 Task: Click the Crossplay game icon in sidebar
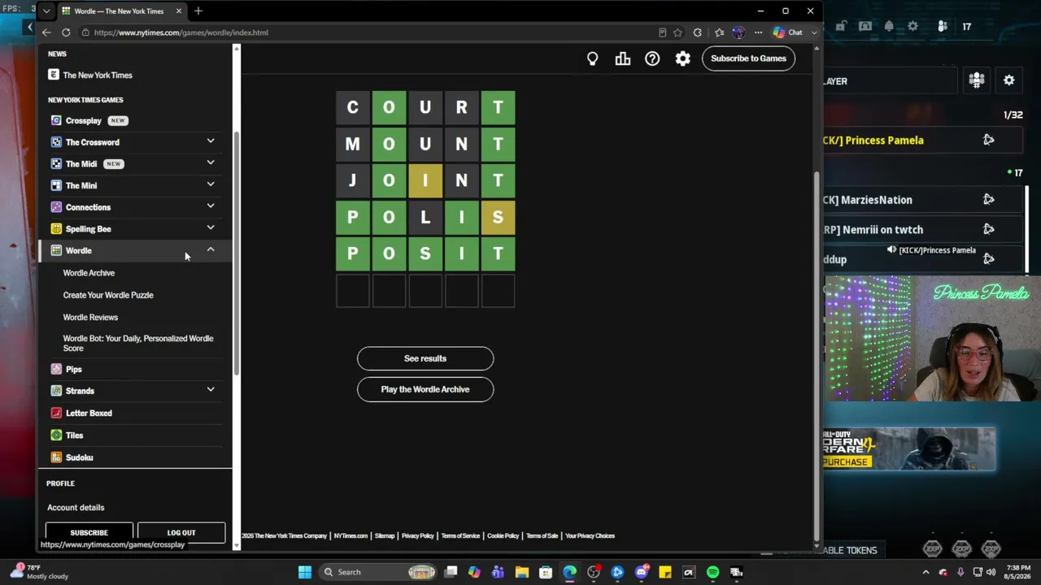click(x=56, y=120)
